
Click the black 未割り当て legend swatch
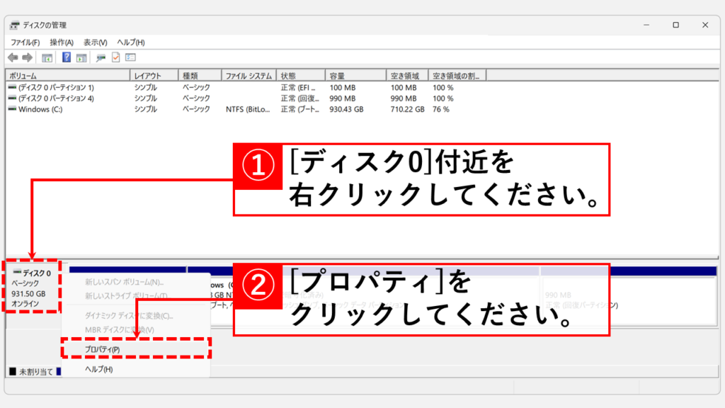[13, 371]
